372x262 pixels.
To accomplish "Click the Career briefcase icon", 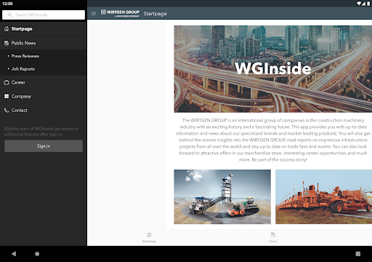I will point(7,82).
